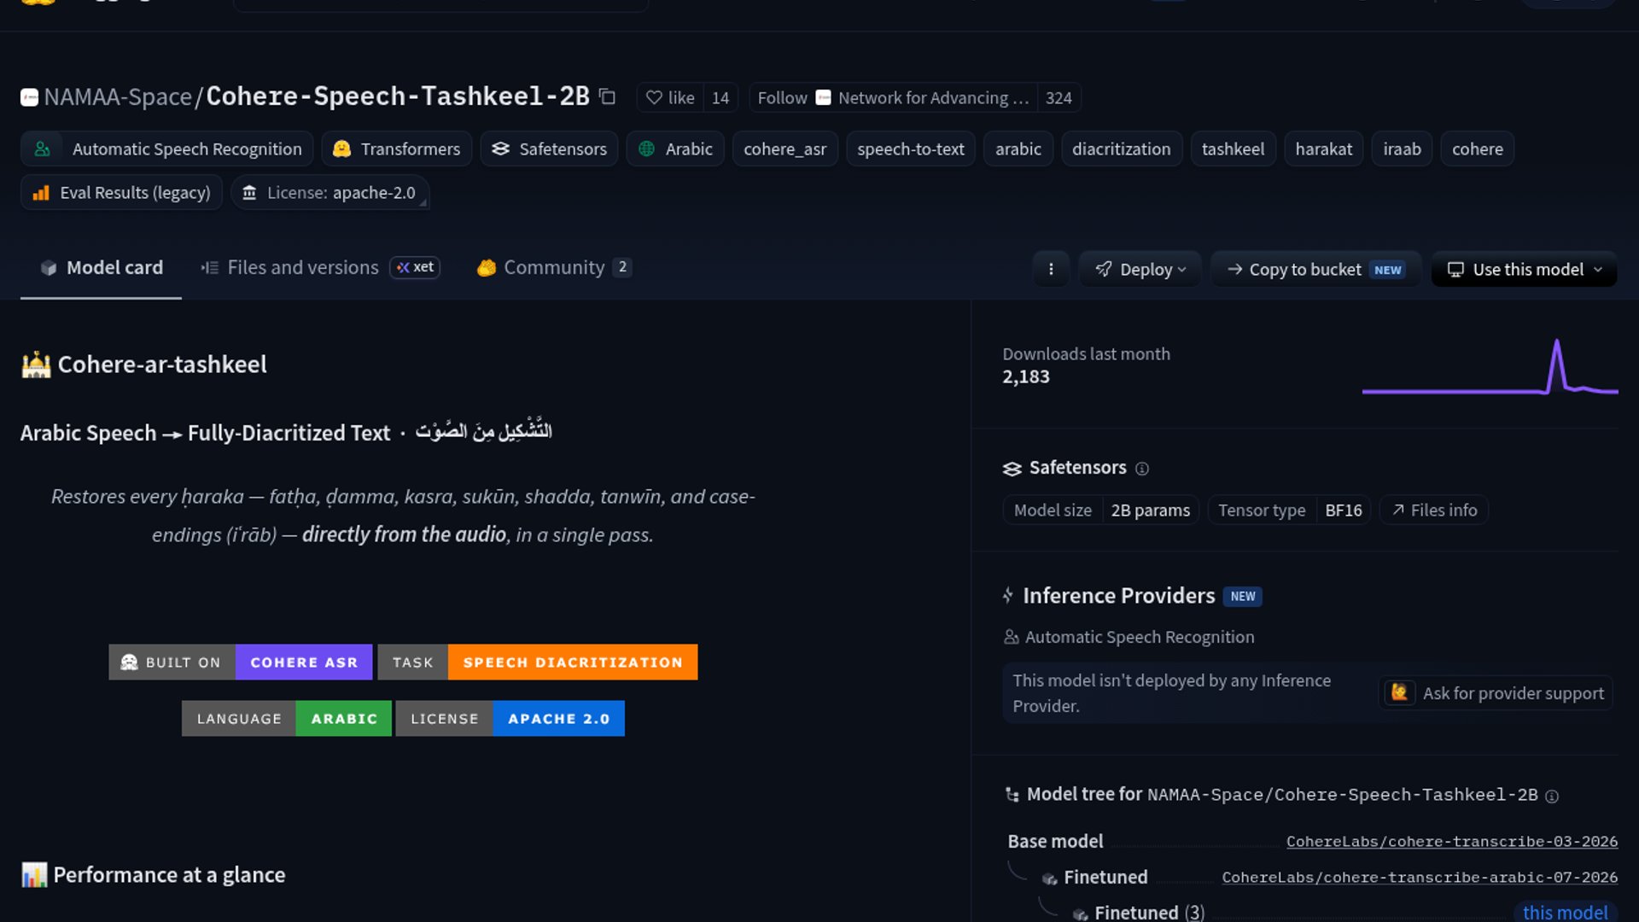Click LANGUAGE ARABIC badge
Viewport: 1639px width, 922px height.
[287, 719]
